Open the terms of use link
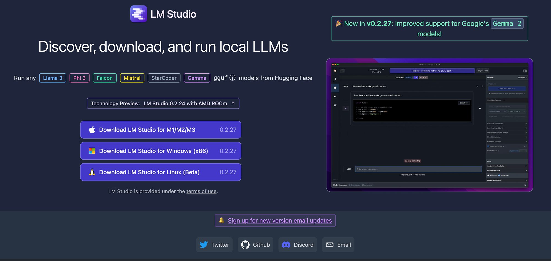Image resolution: width=551 pixels, height=261 pixels. pyautogui.click(x=201, y=191)
